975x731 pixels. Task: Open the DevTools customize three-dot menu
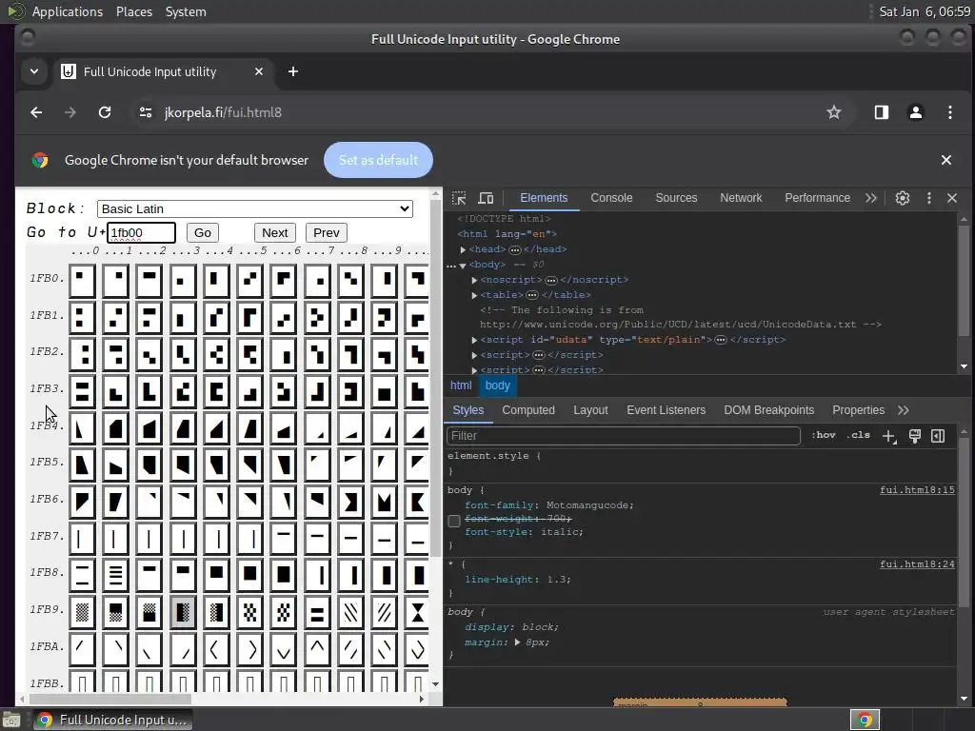click(x=929, y=198)
